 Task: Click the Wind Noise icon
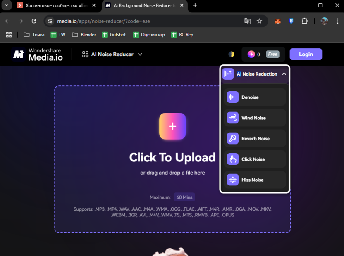232,118
